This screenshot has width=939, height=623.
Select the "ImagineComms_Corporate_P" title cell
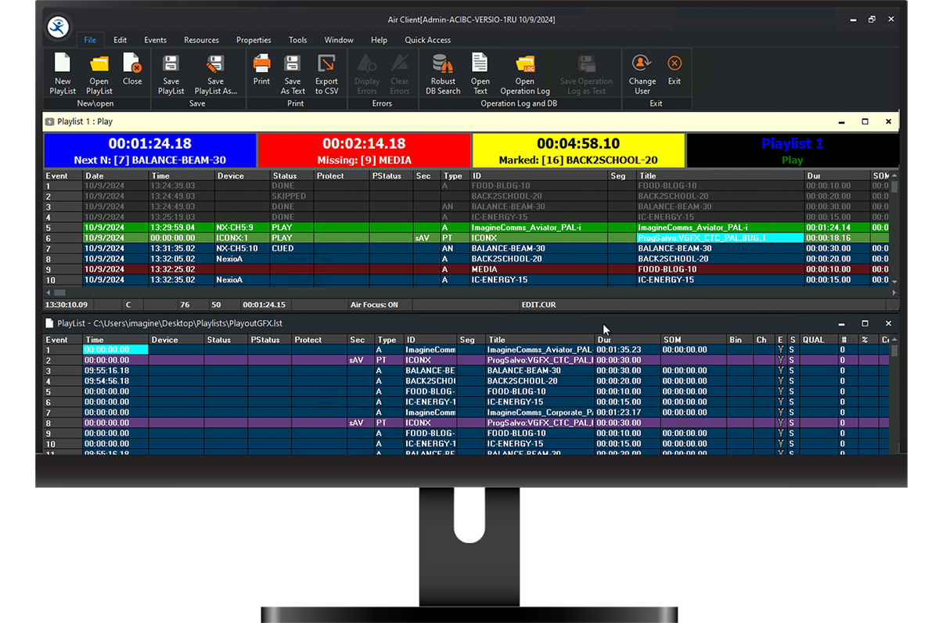click(540, 412)
